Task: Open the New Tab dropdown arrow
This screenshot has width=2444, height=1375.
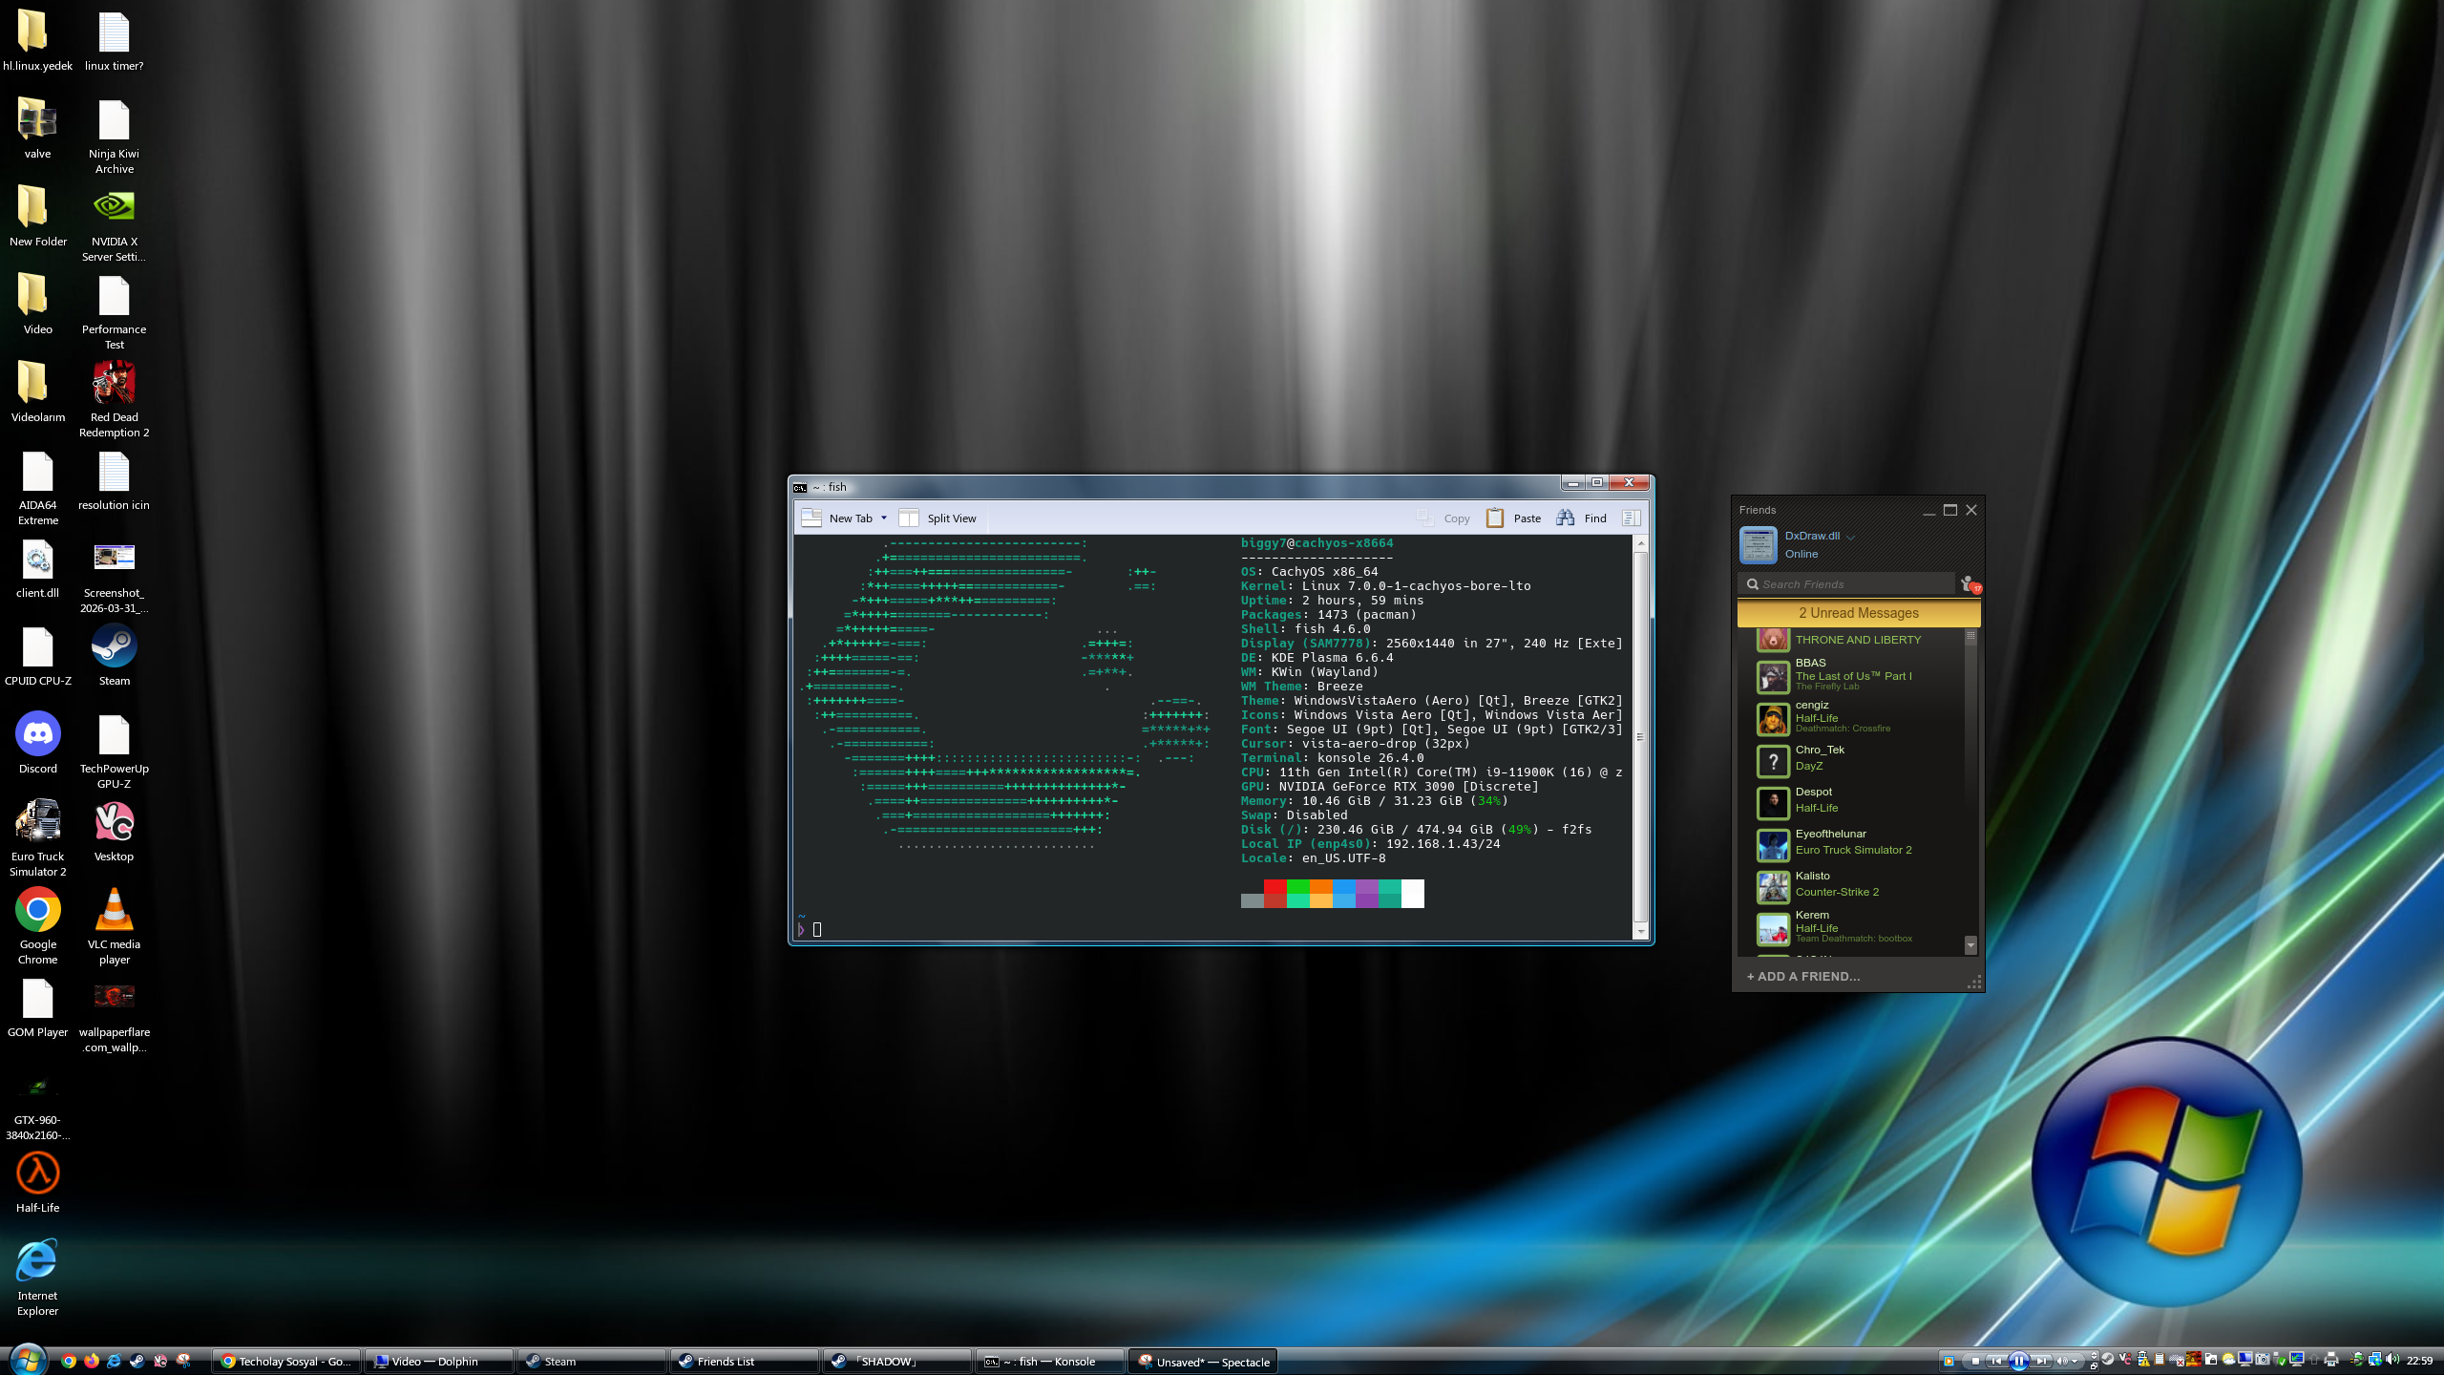Action: tap(884, 518)
